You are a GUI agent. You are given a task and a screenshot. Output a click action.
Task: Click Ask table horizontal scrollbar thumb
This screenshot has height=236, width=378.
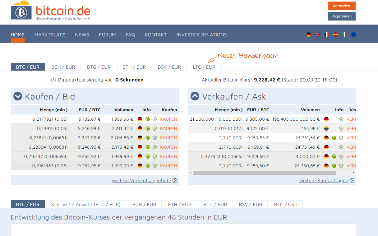point(265,173)
